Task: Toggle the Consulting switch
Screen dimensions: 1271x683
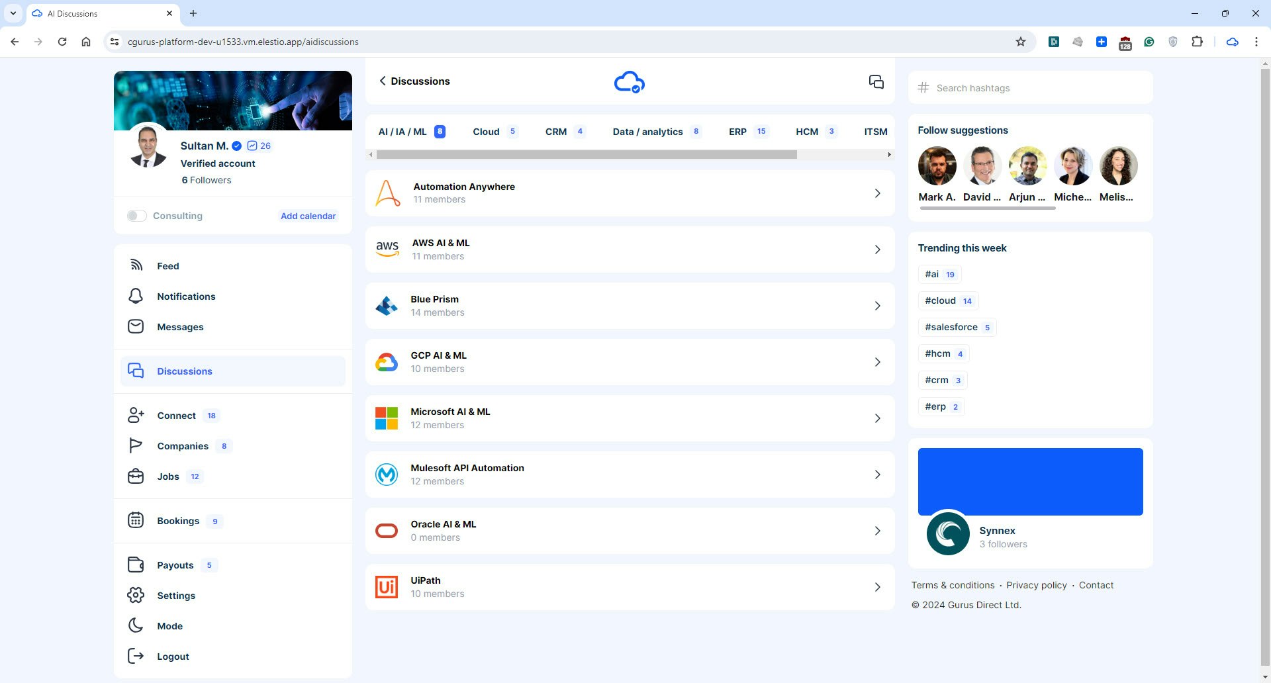Action: 137,216
